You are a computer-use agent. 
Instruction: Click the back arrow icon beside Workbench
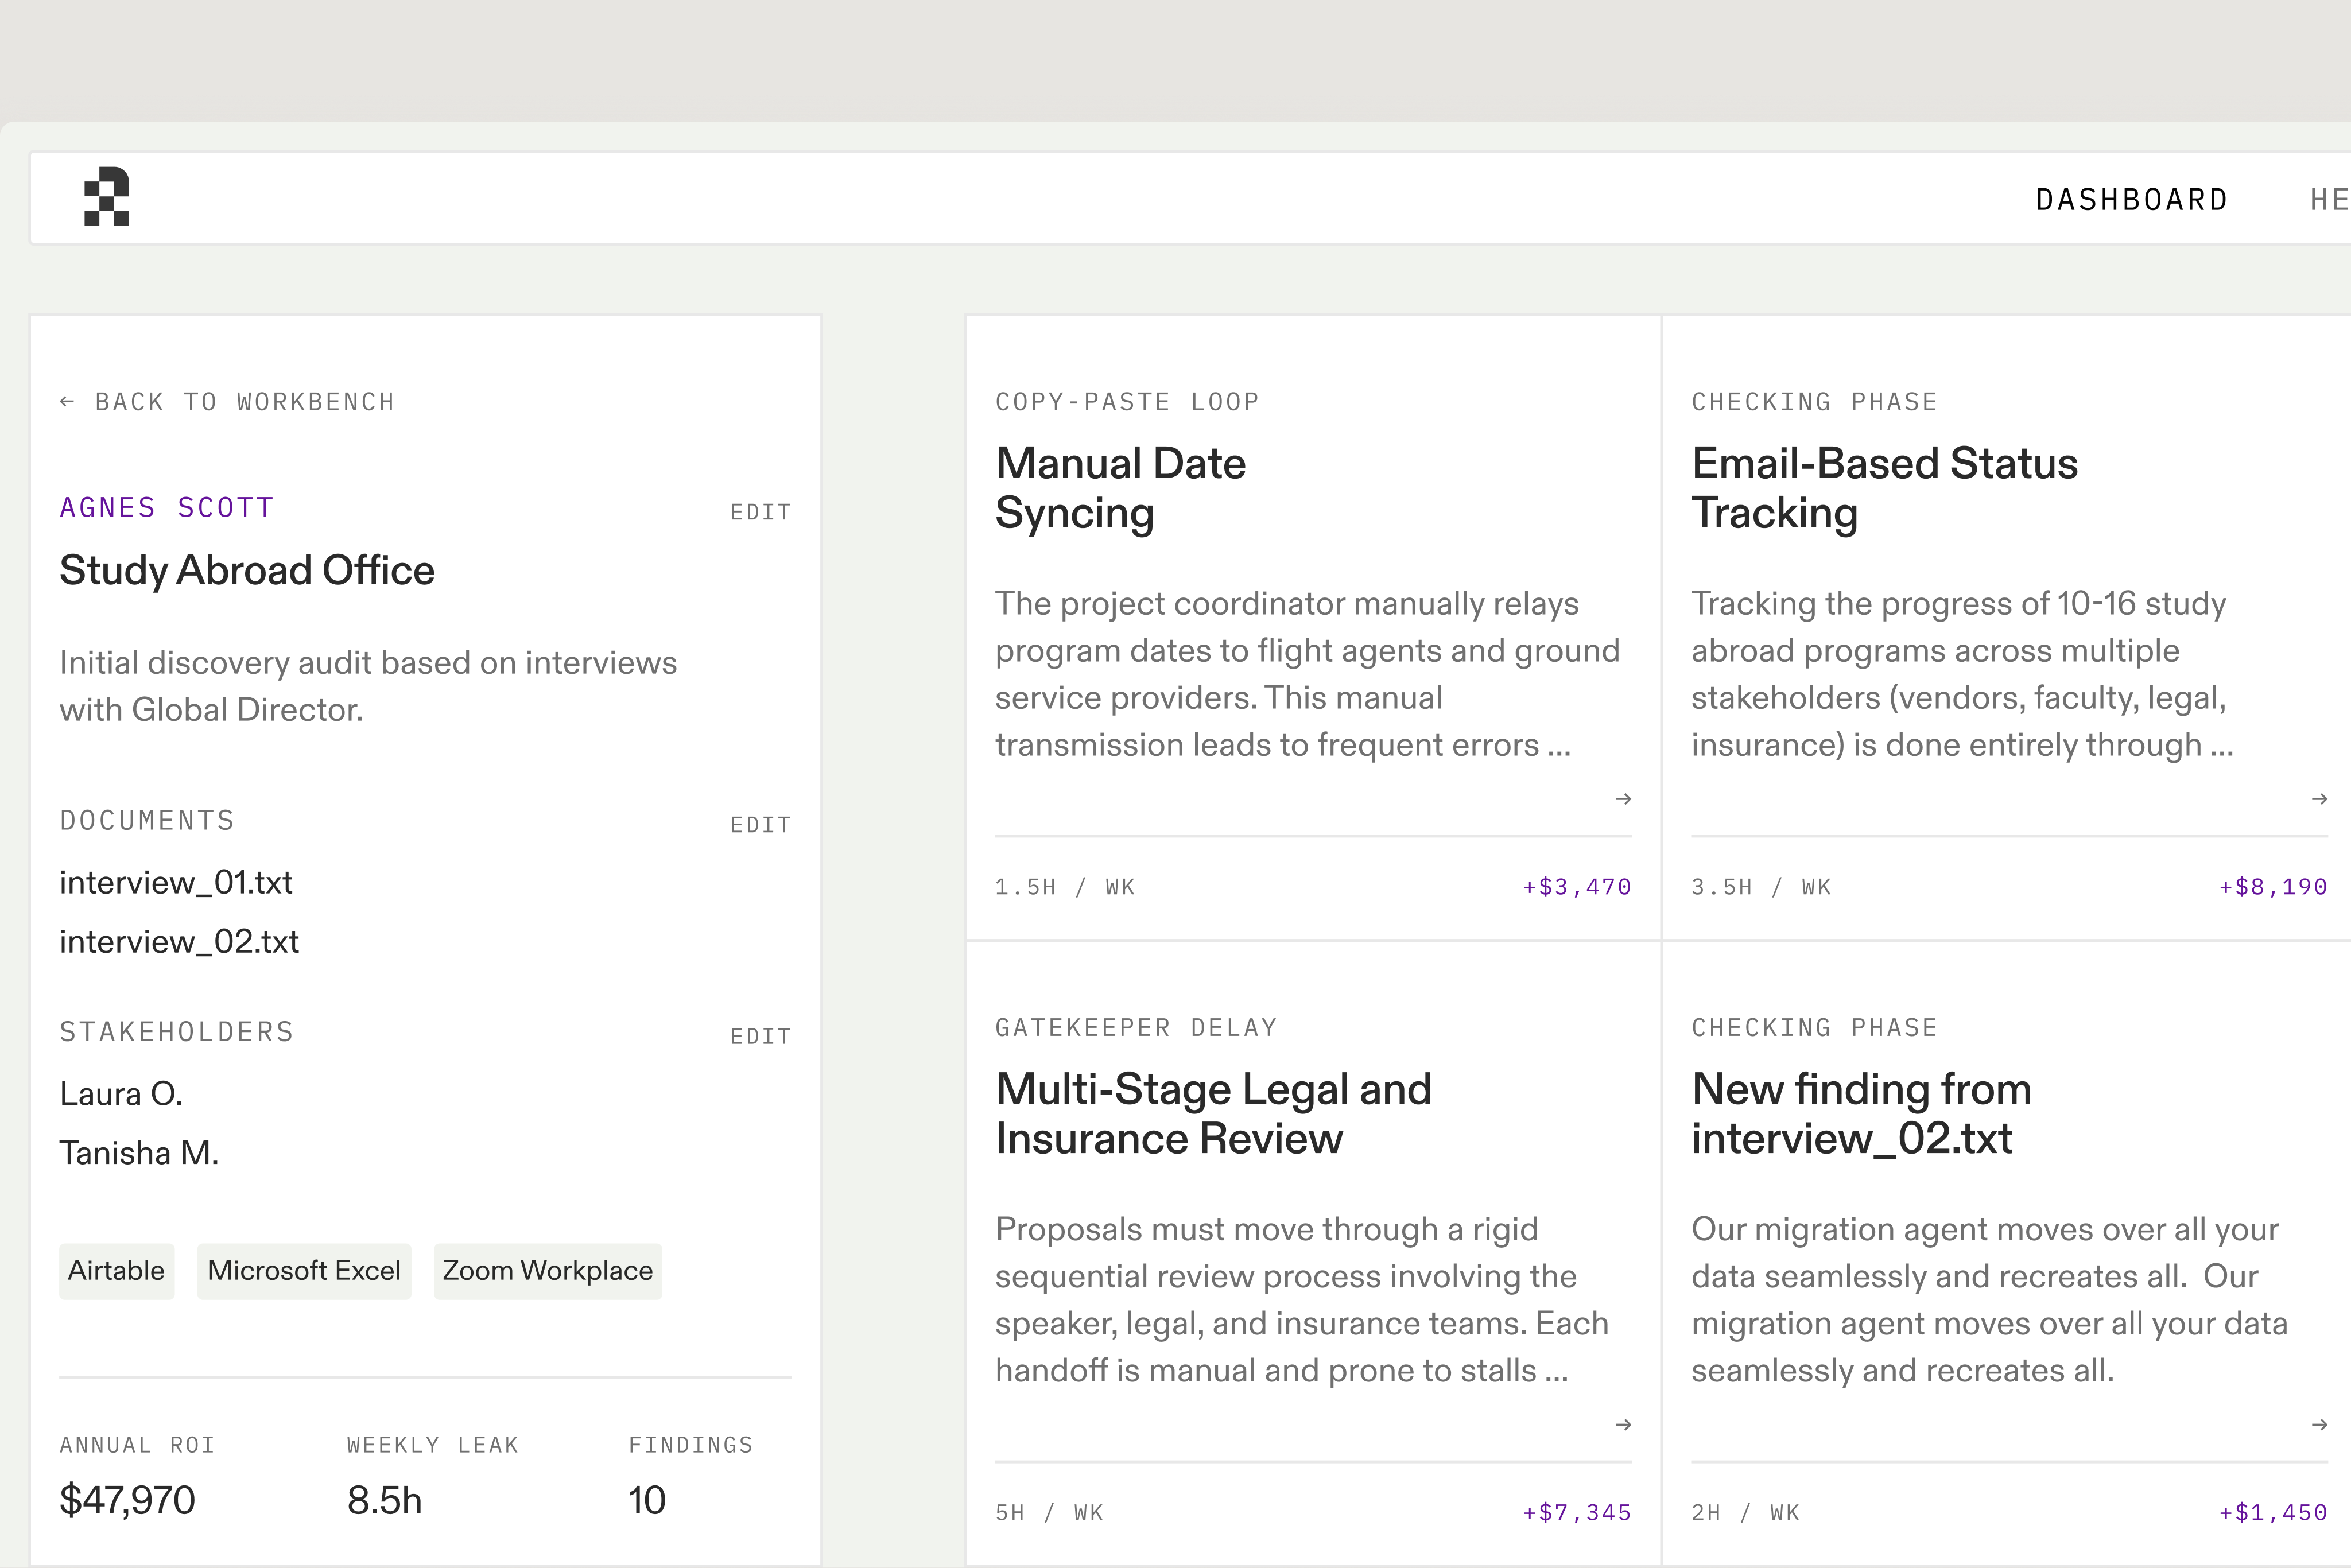[67, 402]
